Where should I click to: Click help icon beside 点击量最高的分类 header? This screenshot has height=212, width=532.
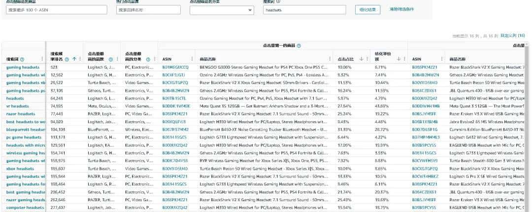click(x=148, y=59)
